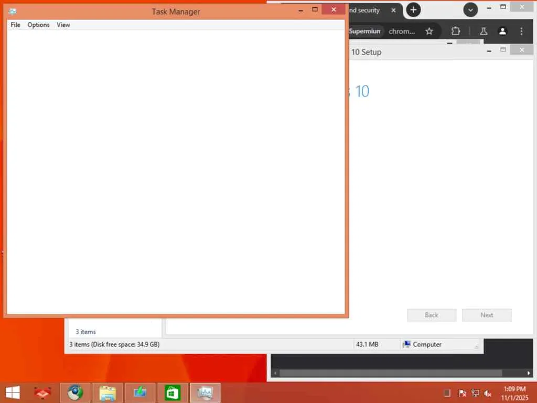Minimize the Task Manager window
The height and width of the screenshot is (403, 537).
(300, 10)
